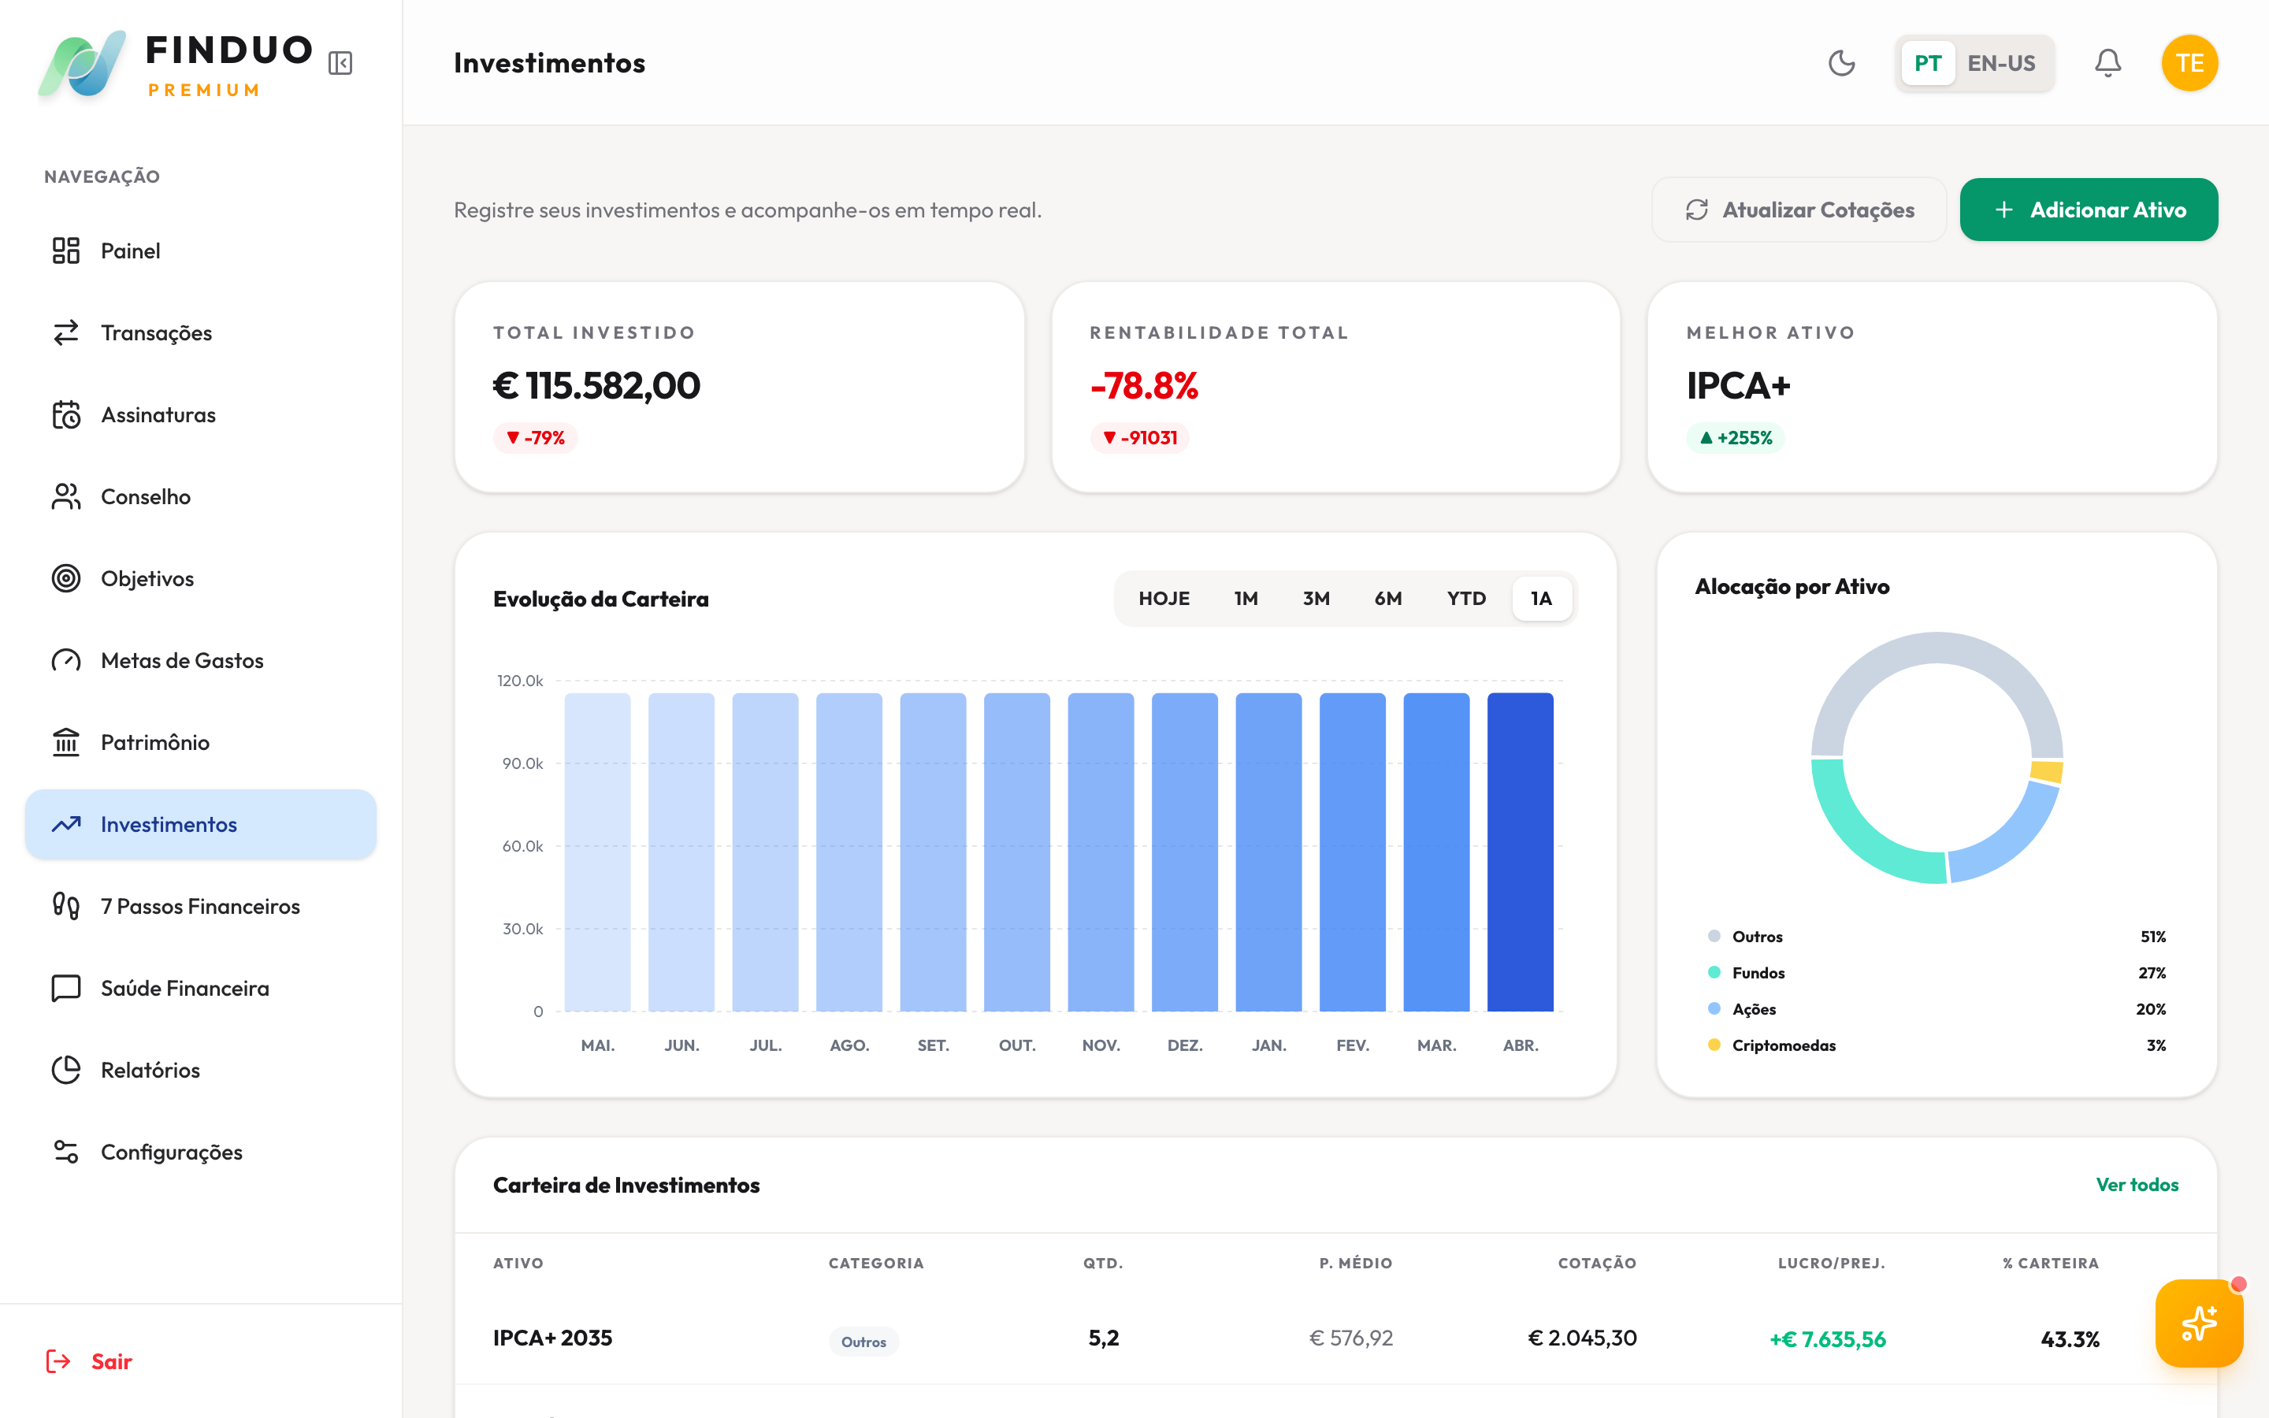Click the ABR. bar in the chart
Viewport: 2269px width, 1418px height.
[x=1520, y=852]
